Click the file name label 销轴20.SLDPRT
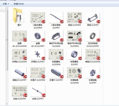This screenshot has width=119, height=106. pyautogui.click(x=19, y=80)
